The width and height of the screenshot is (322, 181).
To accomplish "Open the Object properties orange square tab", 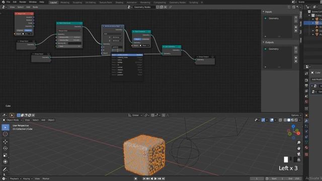I will tap(306, 115).
